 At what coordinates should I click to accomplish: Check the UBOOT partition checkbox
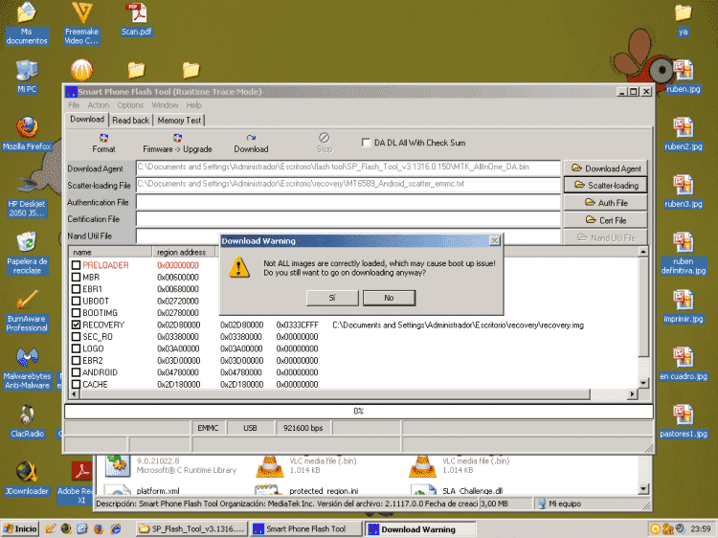tap(76, 301)
